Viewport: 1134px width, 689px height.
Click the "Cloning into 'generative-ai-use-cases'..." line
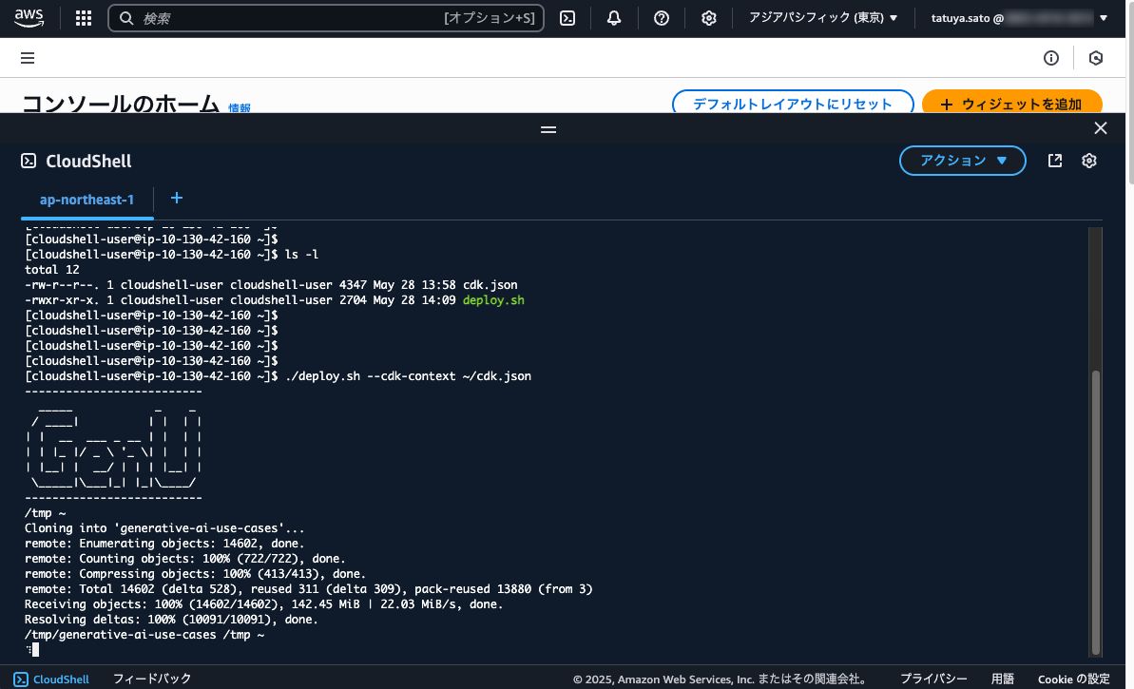click(x=164, y=528)
